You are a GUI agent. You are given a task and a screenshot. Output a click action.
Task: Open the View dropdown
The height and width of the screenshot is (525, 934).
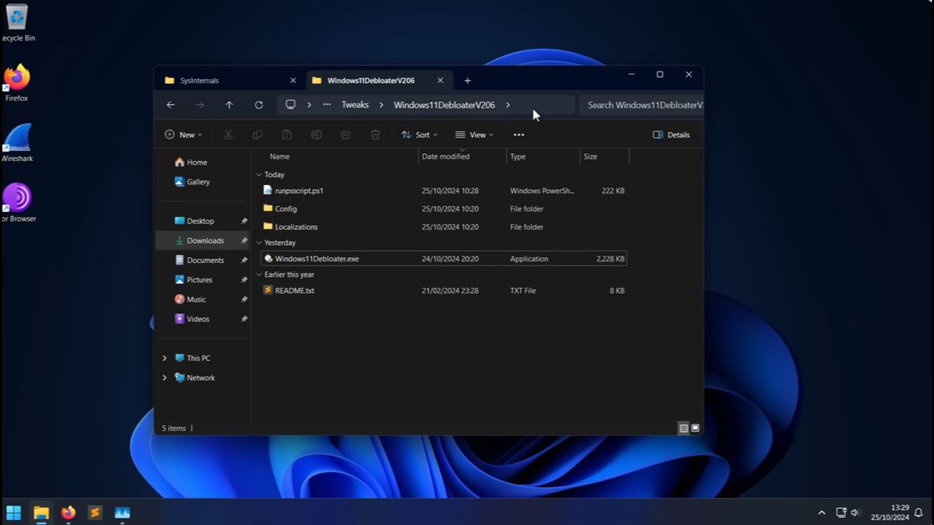coord(475,135)
